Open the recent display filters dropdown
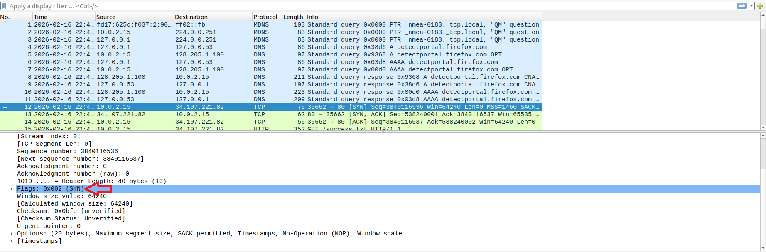This screenshot has width=766, height=252. point(751,6)
